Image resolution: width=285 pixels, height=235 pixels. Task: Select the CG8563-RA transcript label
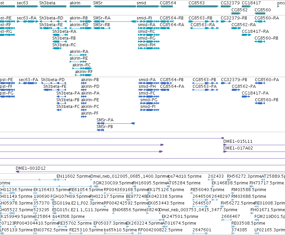[203, 25]
